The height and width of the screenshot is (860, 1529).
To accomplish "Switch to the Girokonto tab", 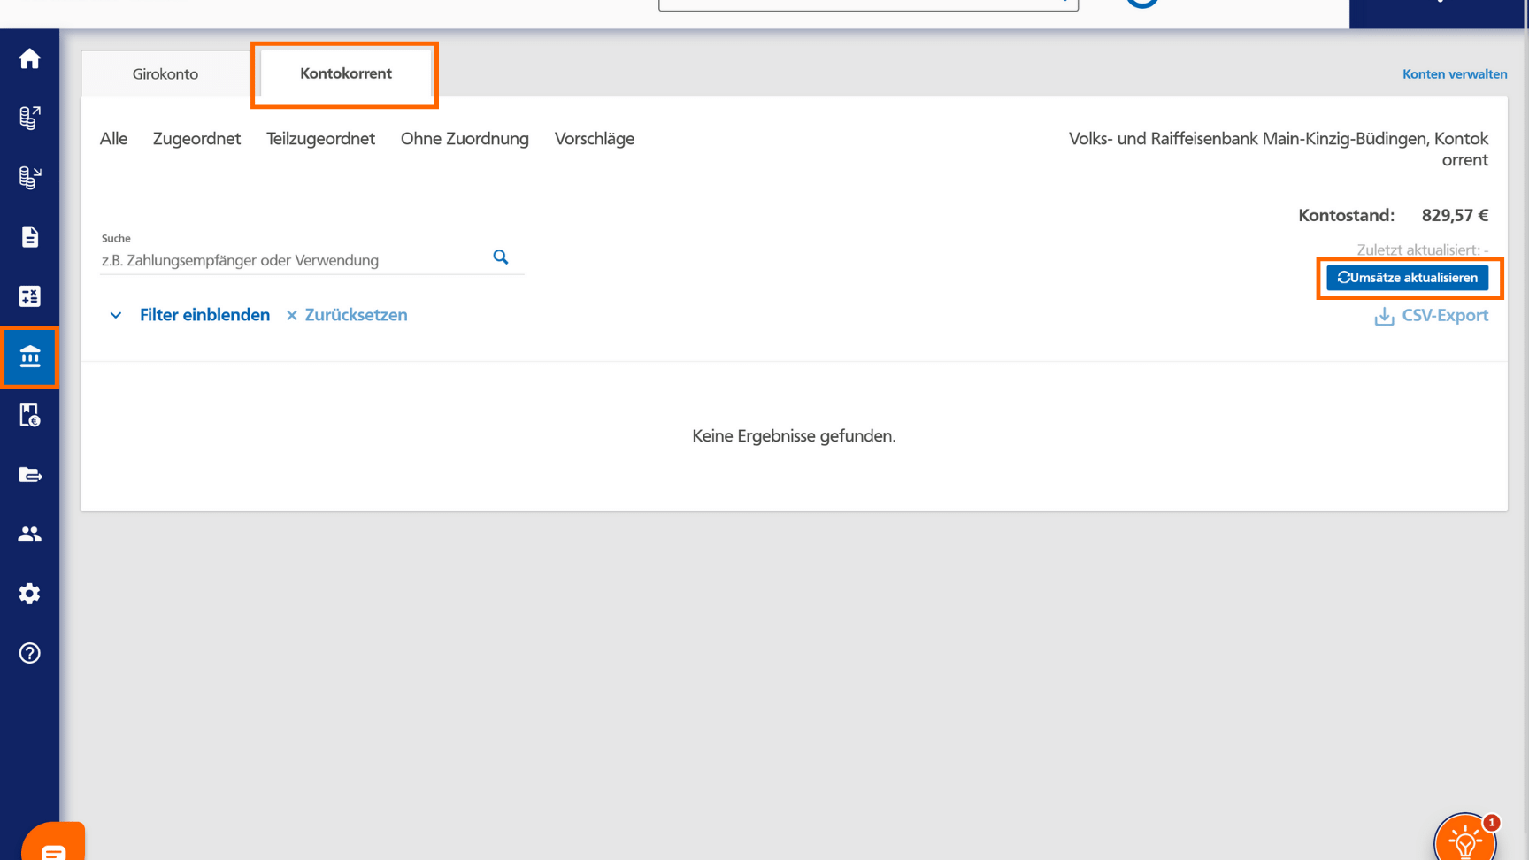I will 165,74.
